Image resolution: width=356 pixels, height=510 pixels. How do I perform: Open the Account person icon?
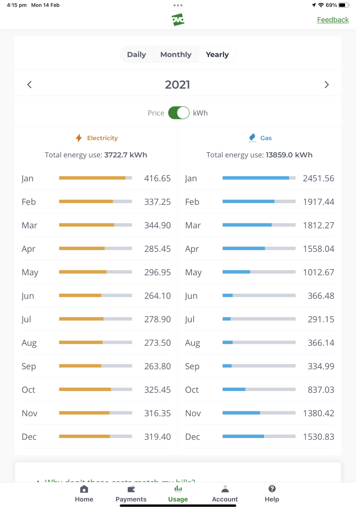[225, 489]
